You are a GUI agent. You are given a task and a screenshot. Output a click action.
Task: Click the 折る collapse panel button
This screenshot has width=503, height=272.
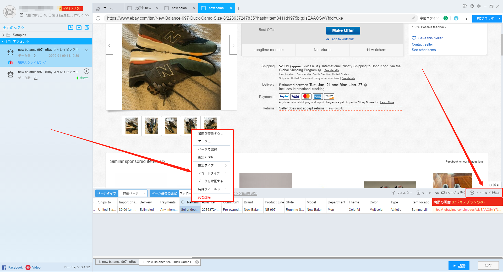tap(494, 185)
